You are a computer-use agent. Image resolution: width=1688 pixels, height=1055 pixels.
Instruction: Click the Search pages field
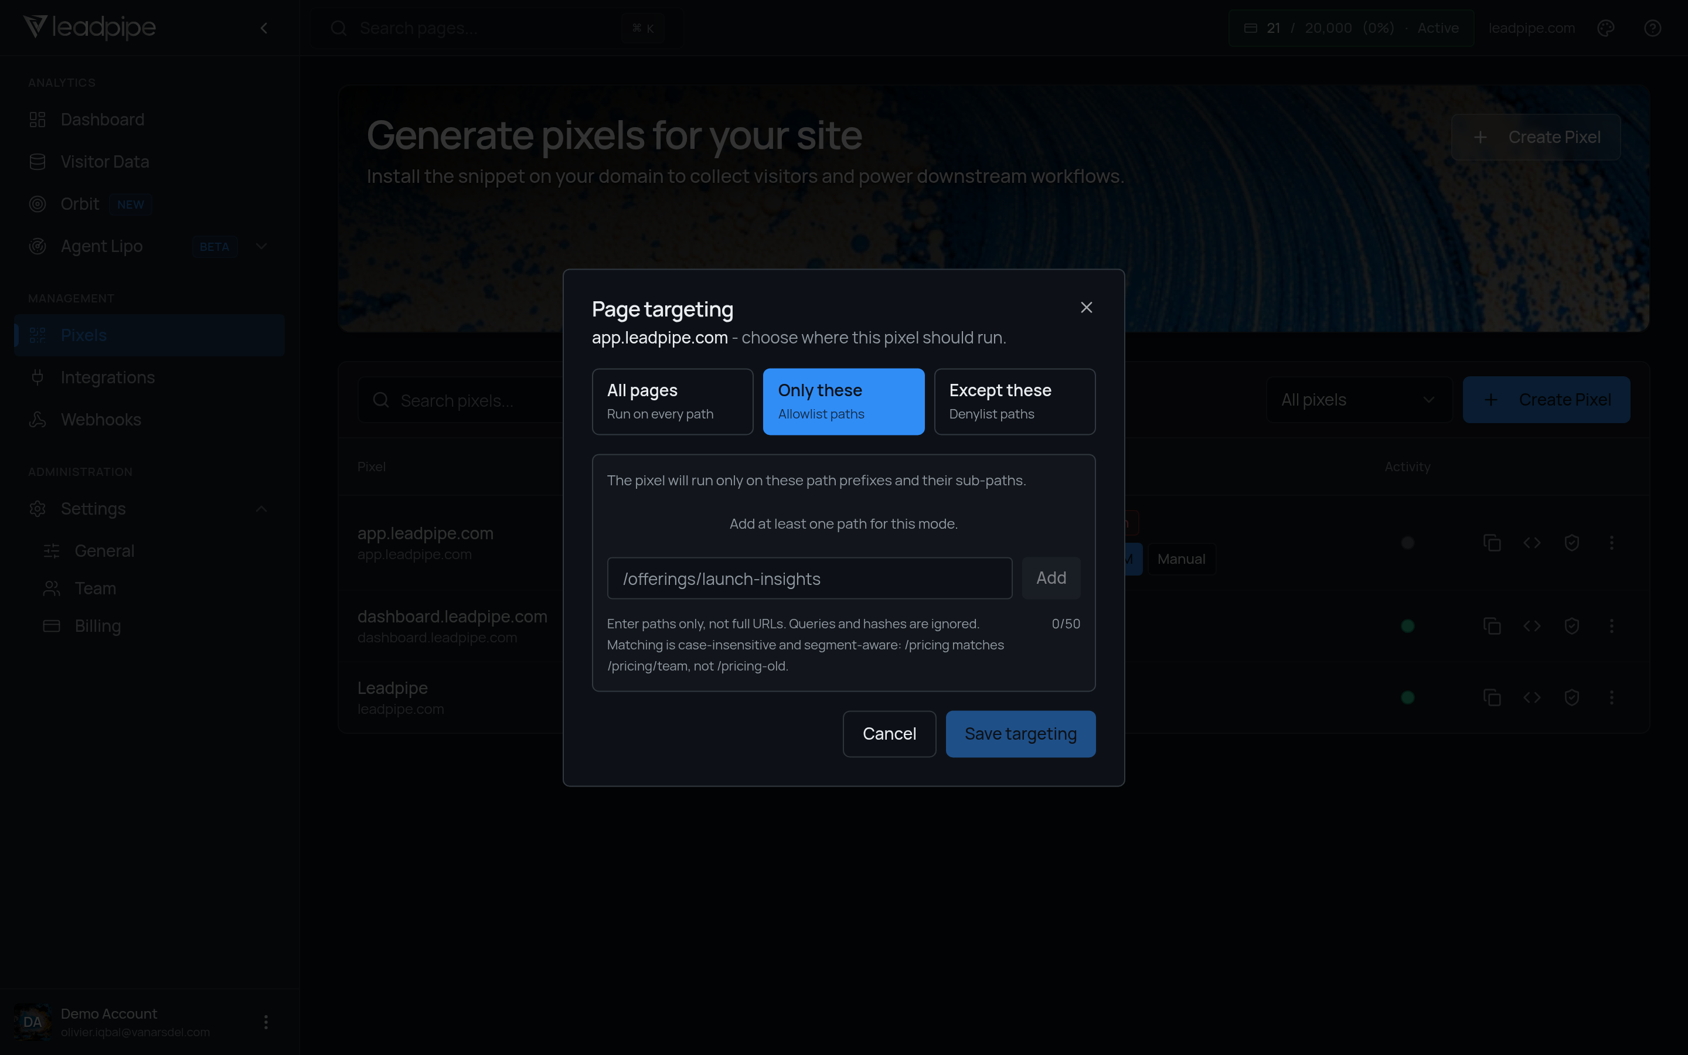(x=496, y=28)
